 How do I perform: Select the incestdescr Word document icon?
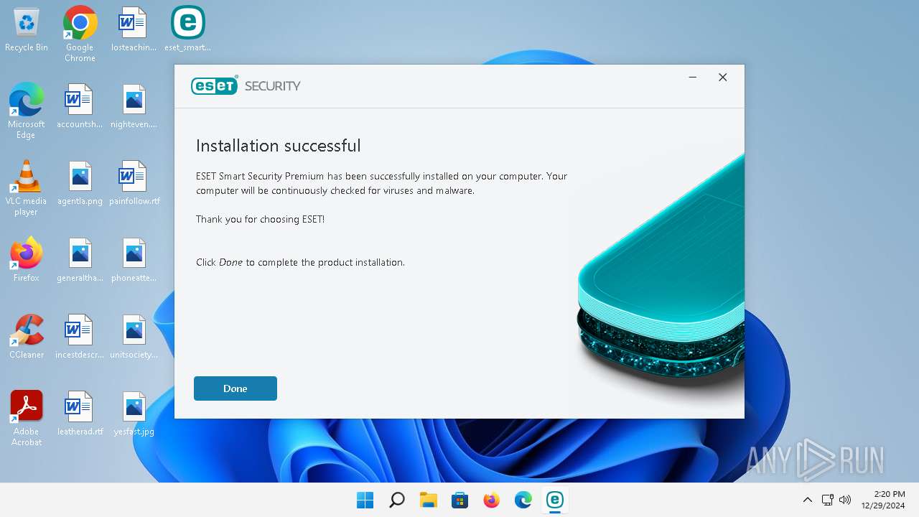point(80,337)
